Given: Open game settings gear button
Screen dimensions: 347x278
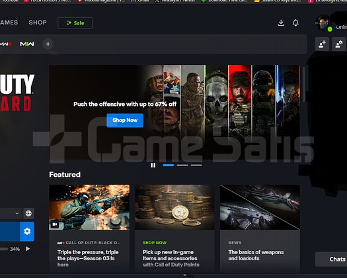Looking at the screenshot, I should [27, 232].
